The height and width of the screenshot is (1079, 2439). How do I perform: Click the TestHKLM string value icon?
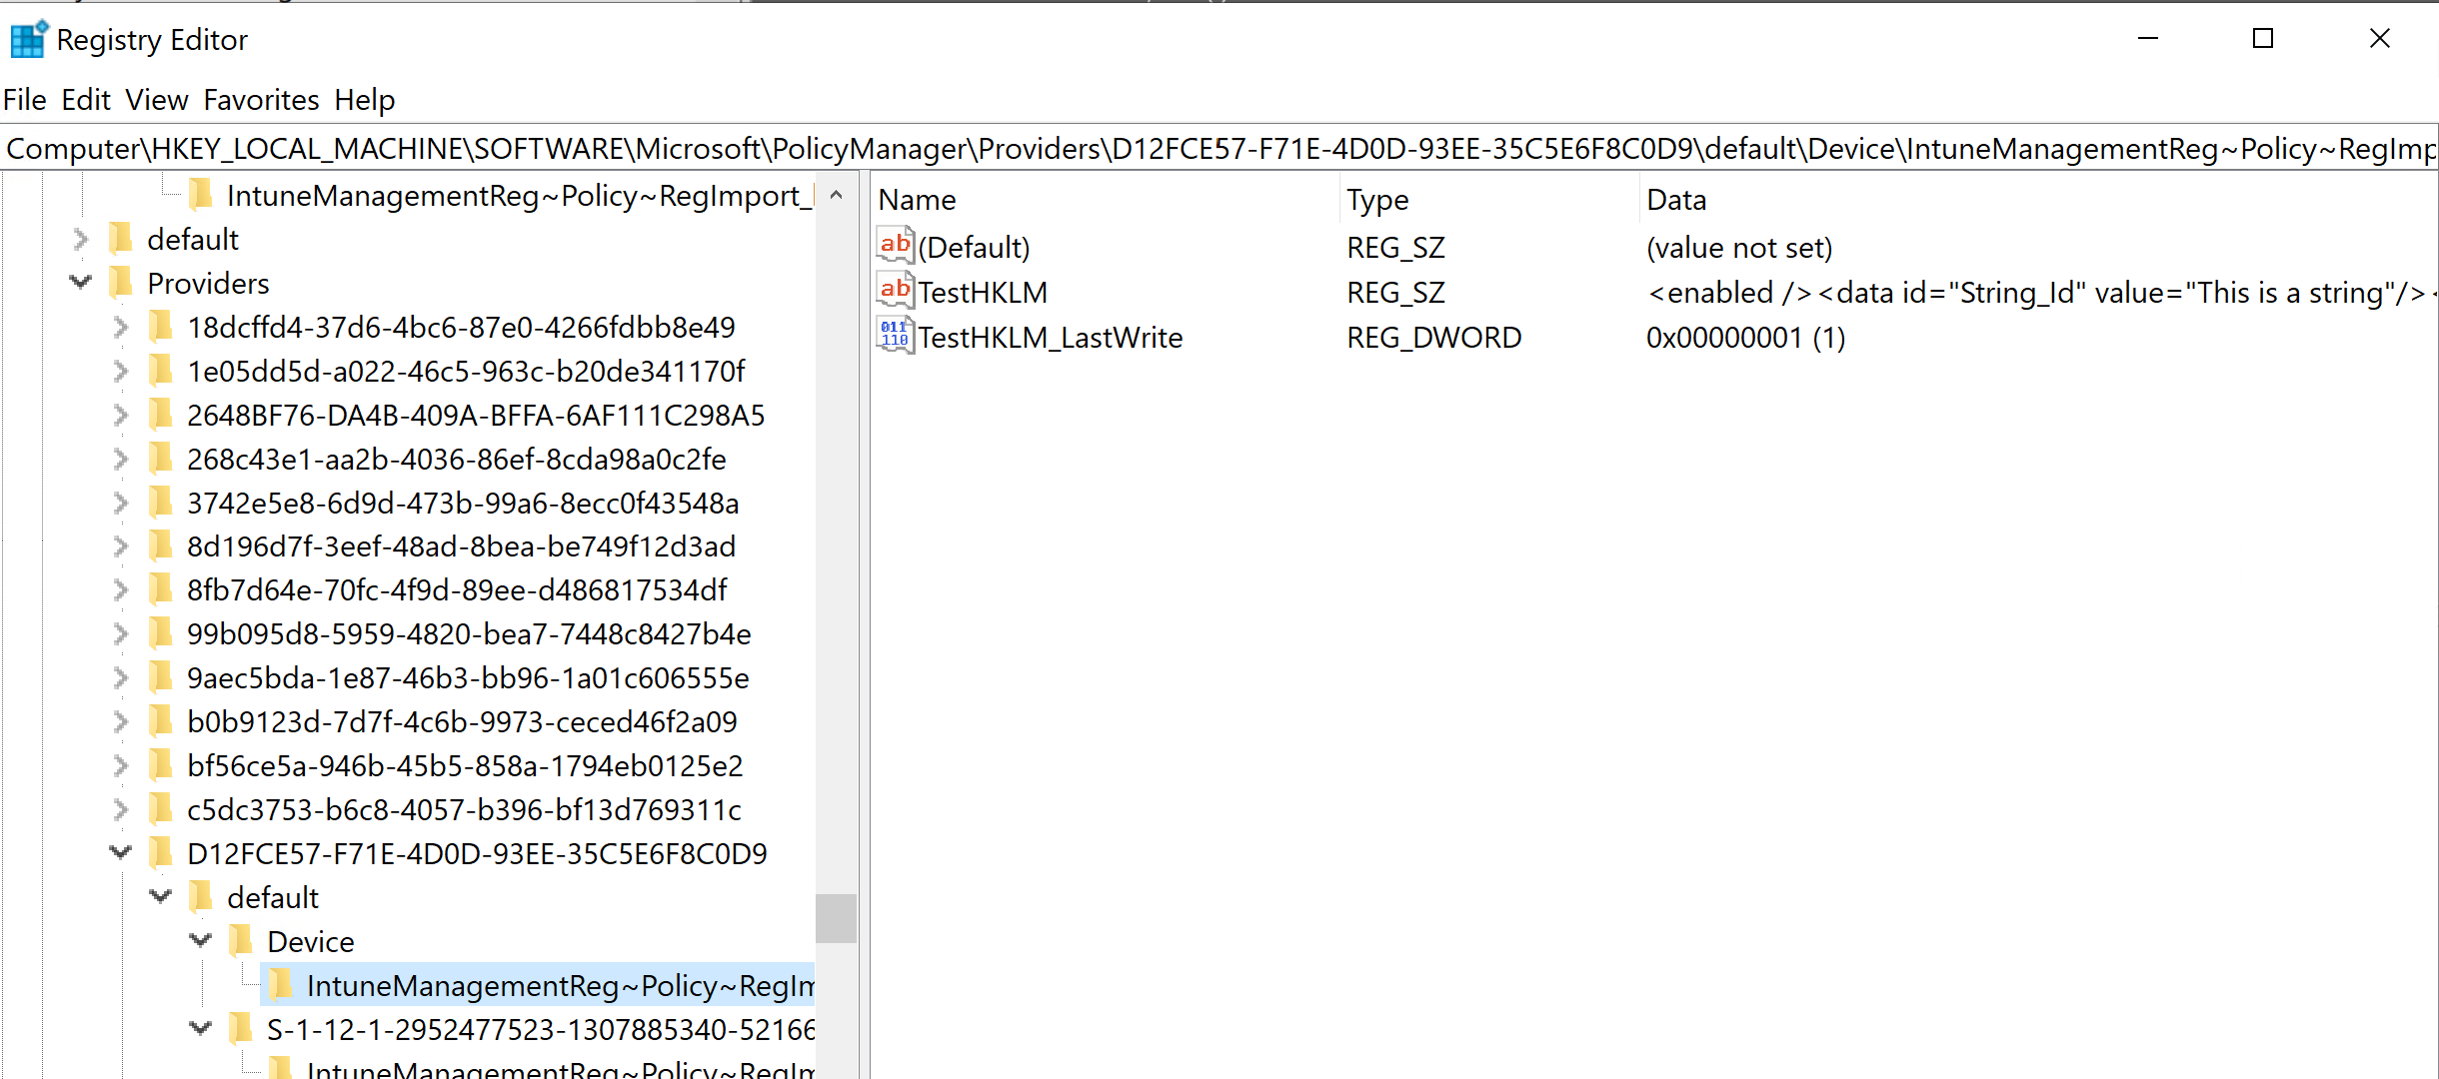pos(895,292)
